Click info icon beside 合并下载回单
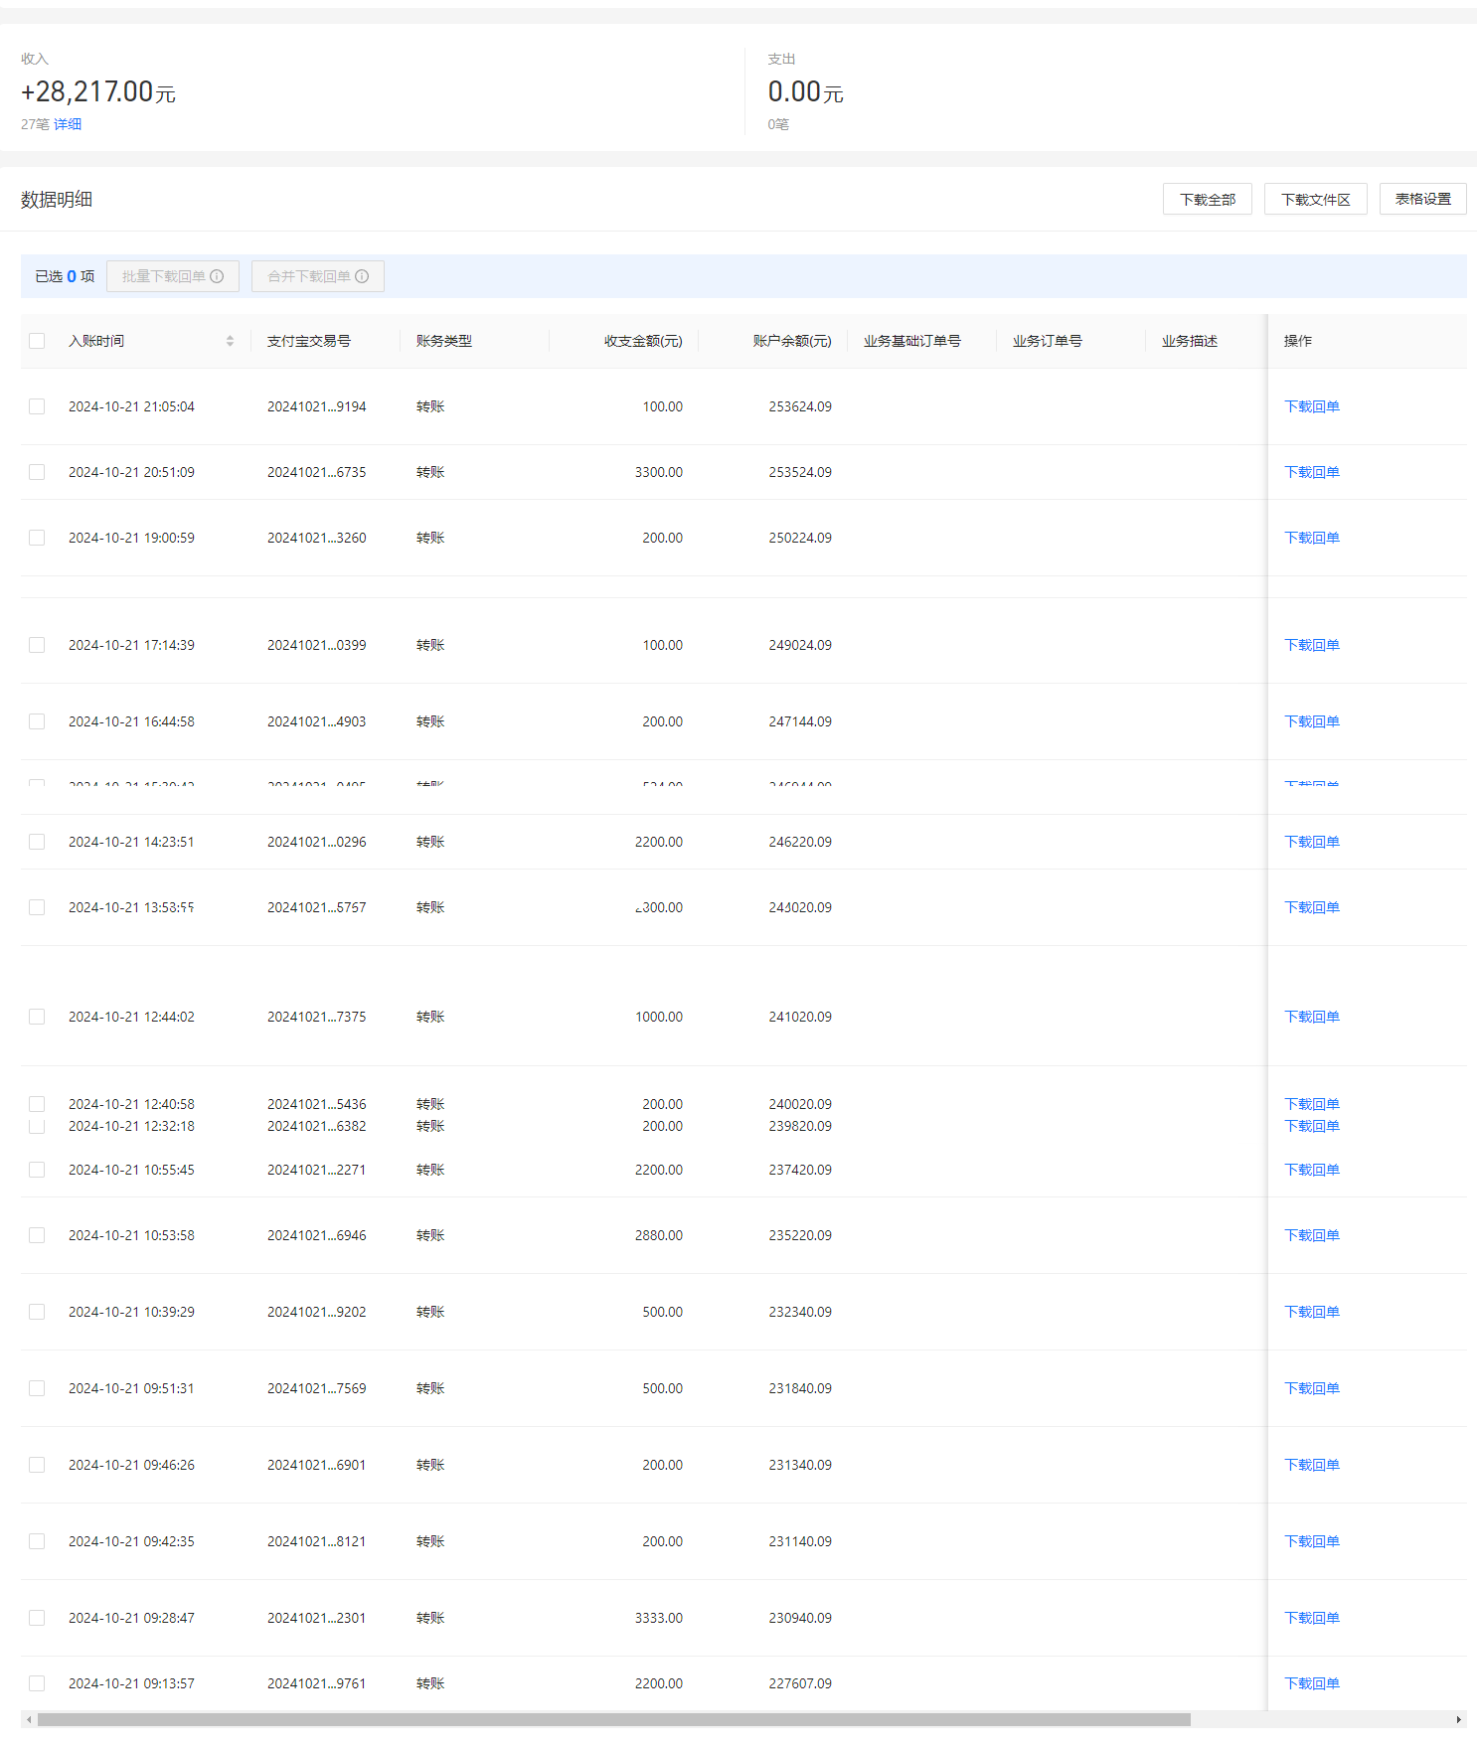This screenshot has width=1477, height=1747. pyautogui.click(x=362, y=276)
